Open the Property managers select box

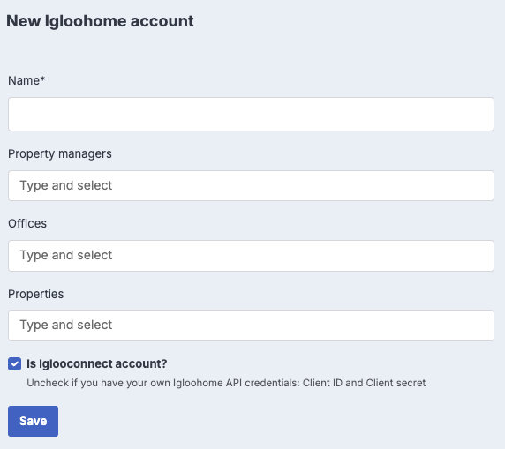point(251,186)
